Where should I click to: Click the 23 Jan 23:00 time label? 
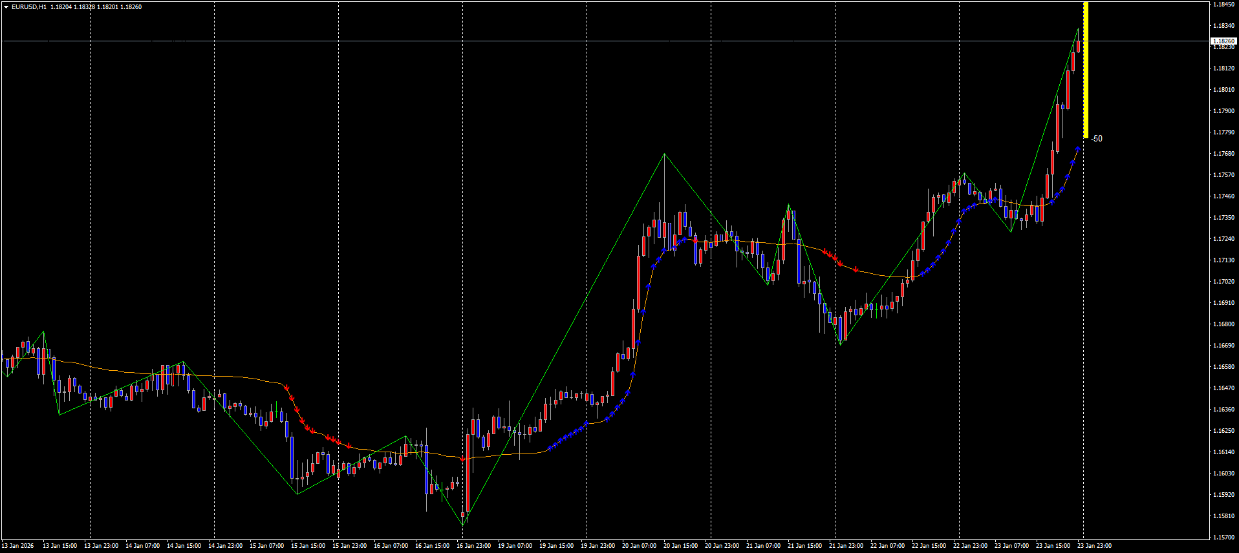[x=1094, y=546]
